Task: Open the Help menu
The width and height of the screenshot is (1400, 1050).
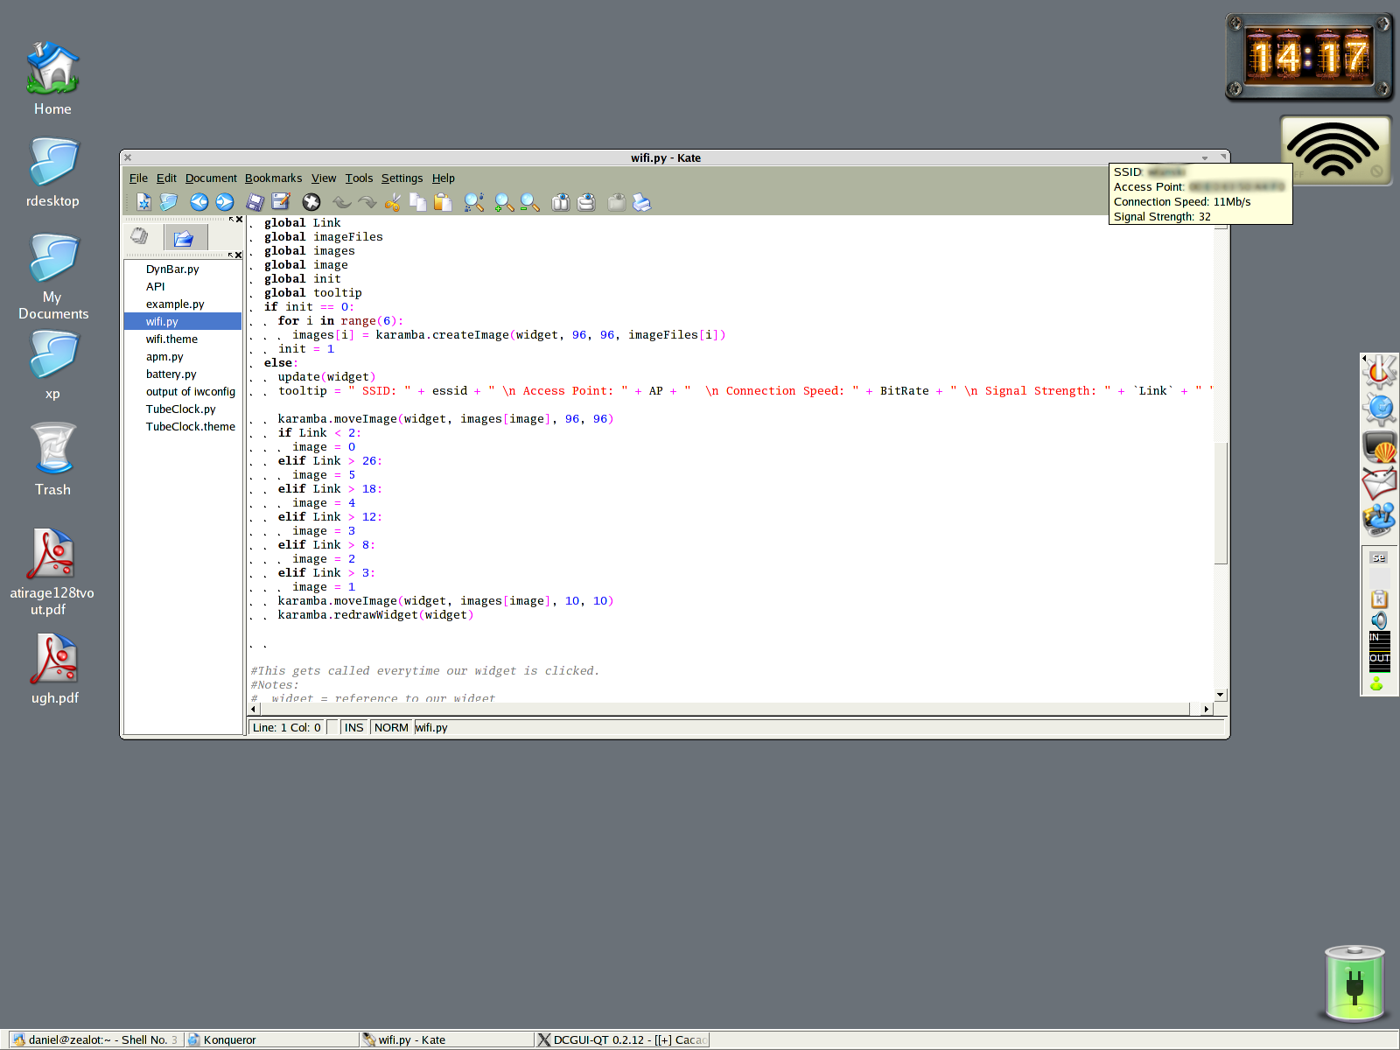Action: click(444, 178)
